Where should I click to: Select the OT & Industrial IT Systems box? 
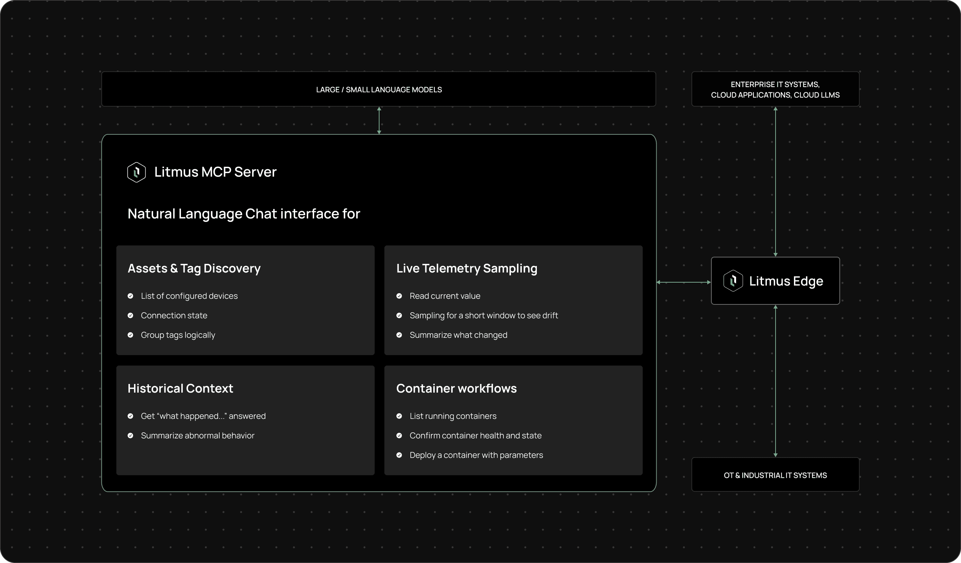(x=775, y=475)
